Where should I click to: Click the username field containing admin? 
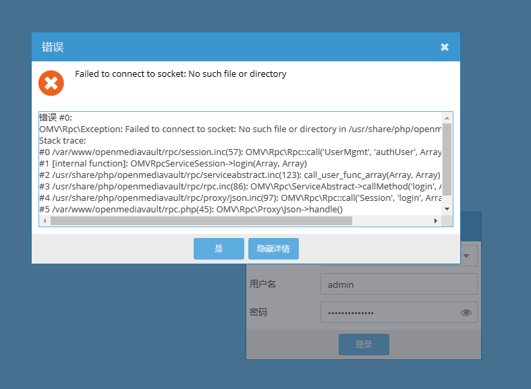[x=399, y=284]
